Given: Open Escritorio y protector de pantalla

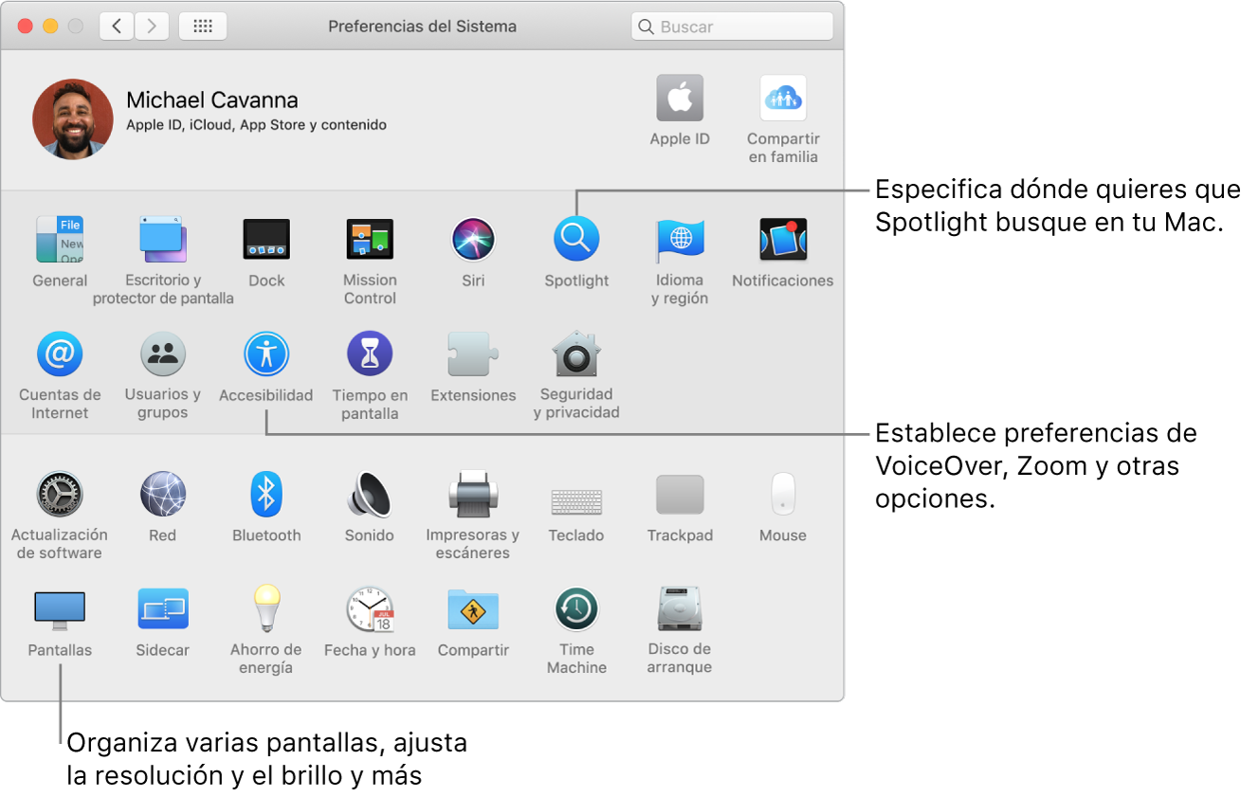Looking at the screenshot, I should (163, 240).
